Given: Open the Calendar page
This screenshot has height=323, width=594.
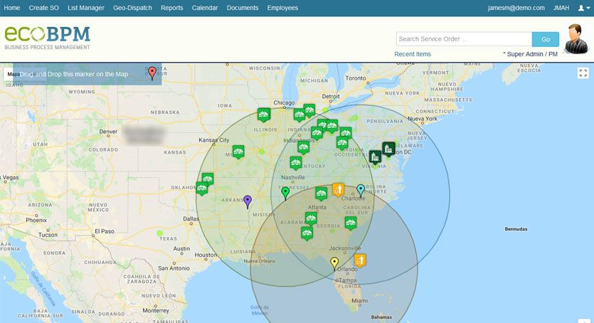Looking at the screenshot, I should (x=205, y=8).
